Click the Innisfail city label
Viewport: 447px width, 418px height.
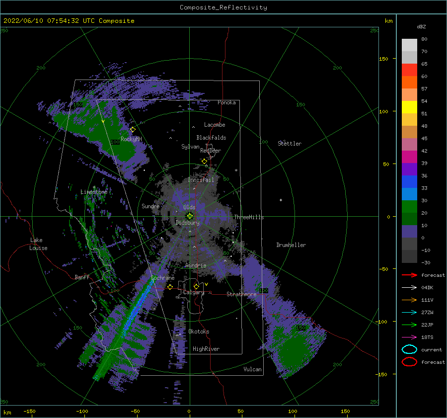pos(201,180)
